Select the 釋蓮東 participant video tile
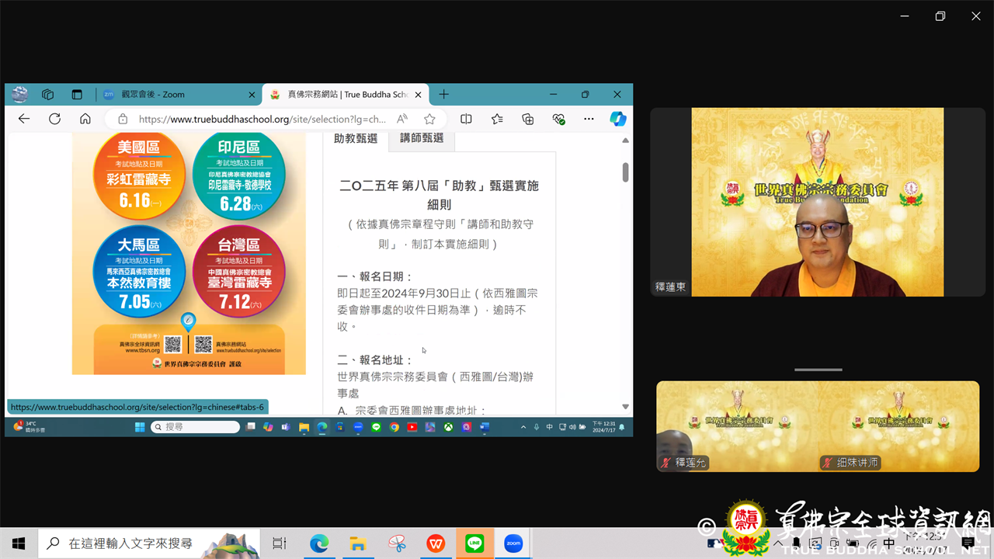994x559 pixels. pyautogui.click(x=818, y=202)
